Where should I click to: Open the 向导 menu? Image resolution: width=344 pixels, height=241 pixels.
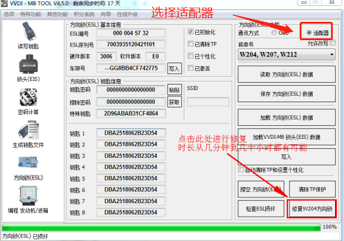coord(106,14)
